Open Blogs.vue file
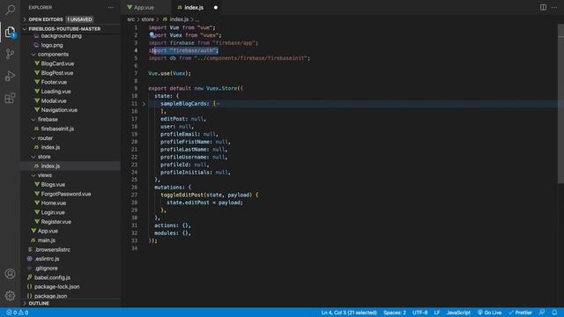Image resolution: width=564 pixels, height=317 pixels. pyautogui.click(x=53, y=185)
